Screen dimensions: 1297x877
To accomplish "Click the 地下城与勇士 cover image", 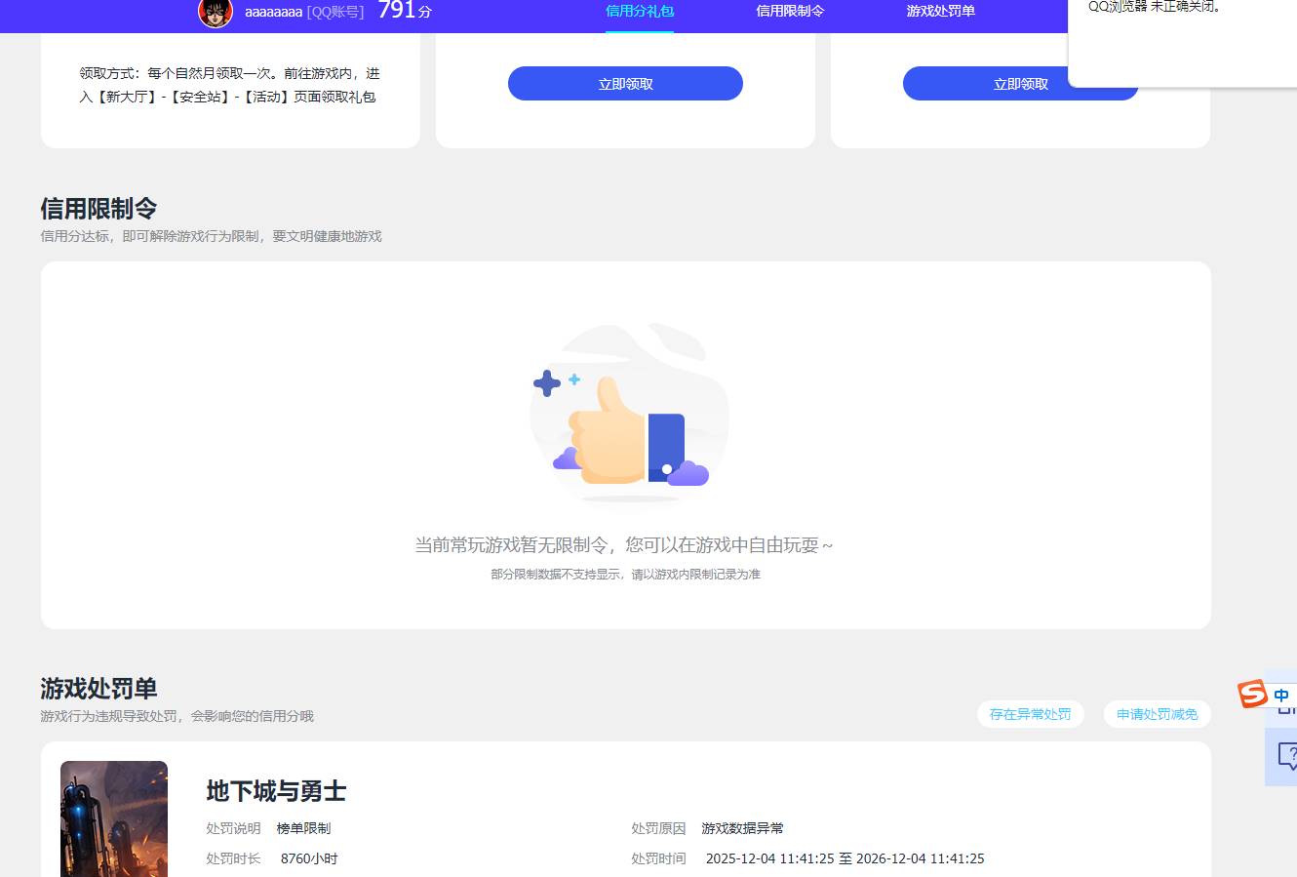I will [x=113, y=819].
